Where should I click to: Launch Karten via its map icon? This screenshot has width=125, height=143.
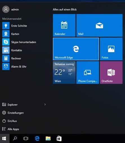(6, 34)
